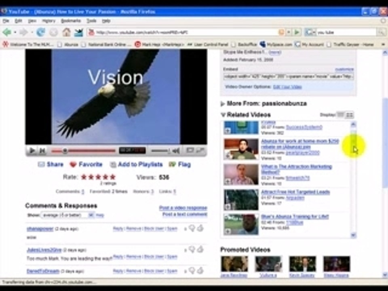
Task: Click the green Go arrow button
Action: [297, 32]
